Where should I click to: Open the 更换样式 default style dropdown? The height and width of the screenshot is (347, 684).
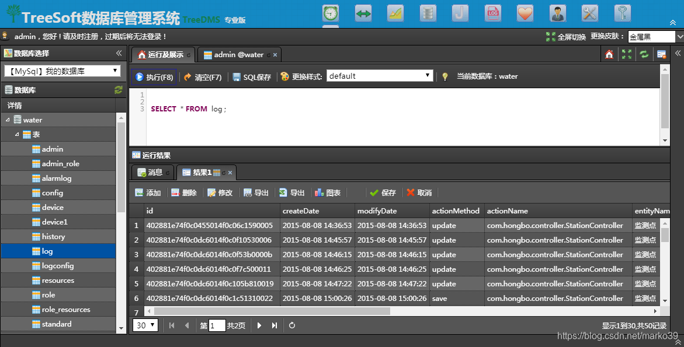380,76
